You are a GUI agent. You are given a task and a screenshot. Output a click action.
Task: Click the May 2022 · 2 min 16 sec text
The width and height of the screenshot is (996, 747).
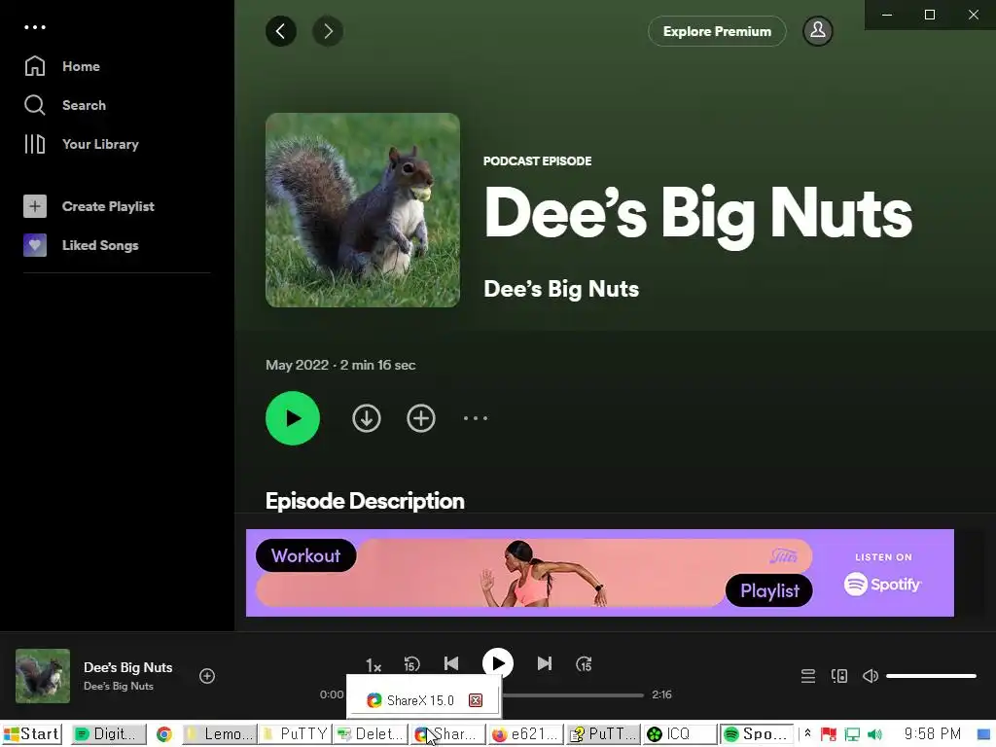(x=340, y=366)
